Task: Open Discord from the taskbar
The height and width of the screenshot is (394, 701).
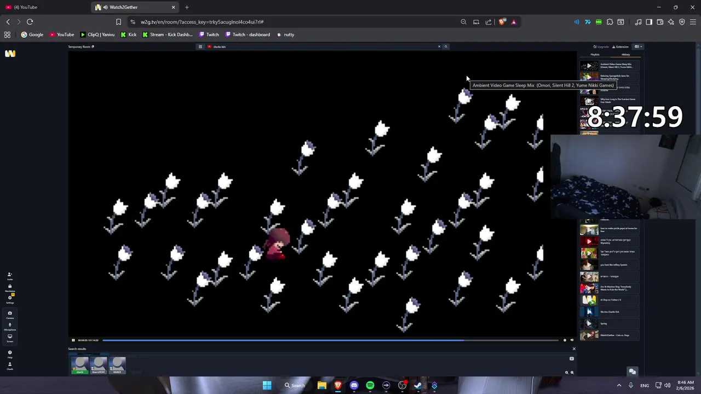Action: click(354, 385)
